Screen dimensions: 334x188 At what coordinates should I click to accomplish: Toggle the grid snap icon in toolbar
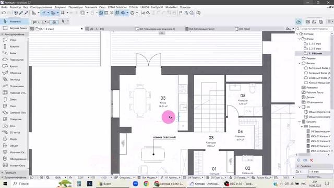(x=63, y=13)
